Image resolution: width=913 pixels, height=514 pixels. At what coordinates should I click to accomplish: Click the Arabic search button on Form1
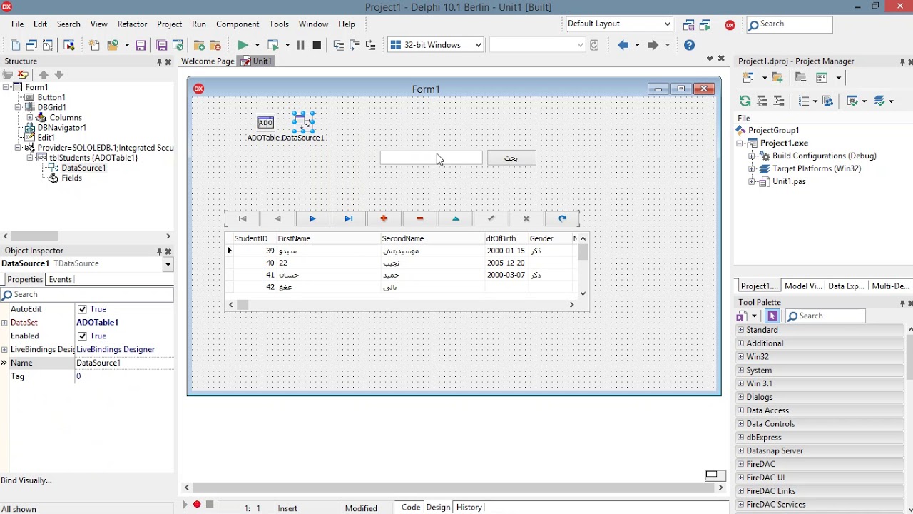click(511, 158)
